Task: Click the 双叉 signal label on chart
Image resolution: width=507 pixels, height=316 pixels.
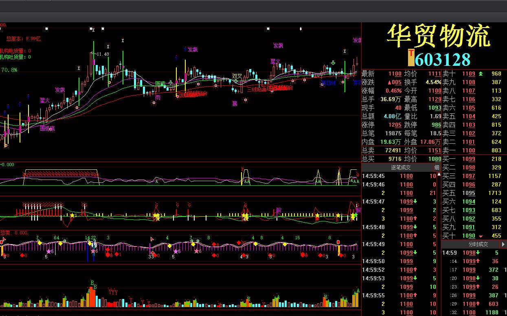Action: click(237, 76)
